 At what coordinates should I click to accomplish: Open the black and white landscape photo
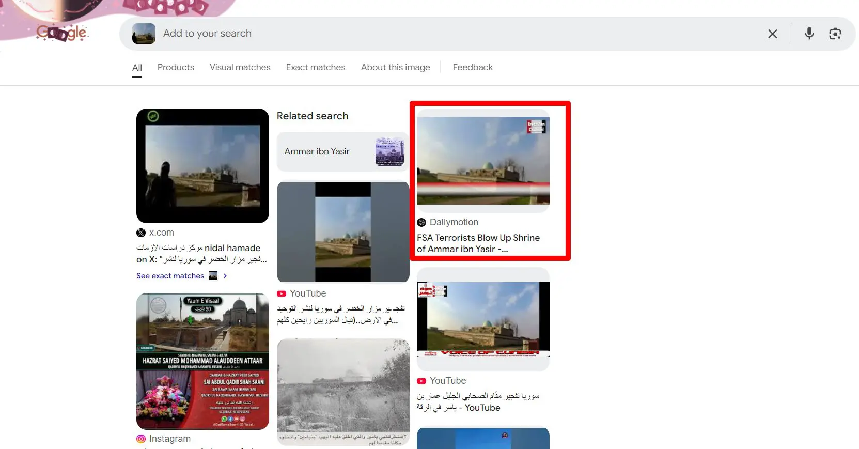pyautogui.click(x=343, y=393)
